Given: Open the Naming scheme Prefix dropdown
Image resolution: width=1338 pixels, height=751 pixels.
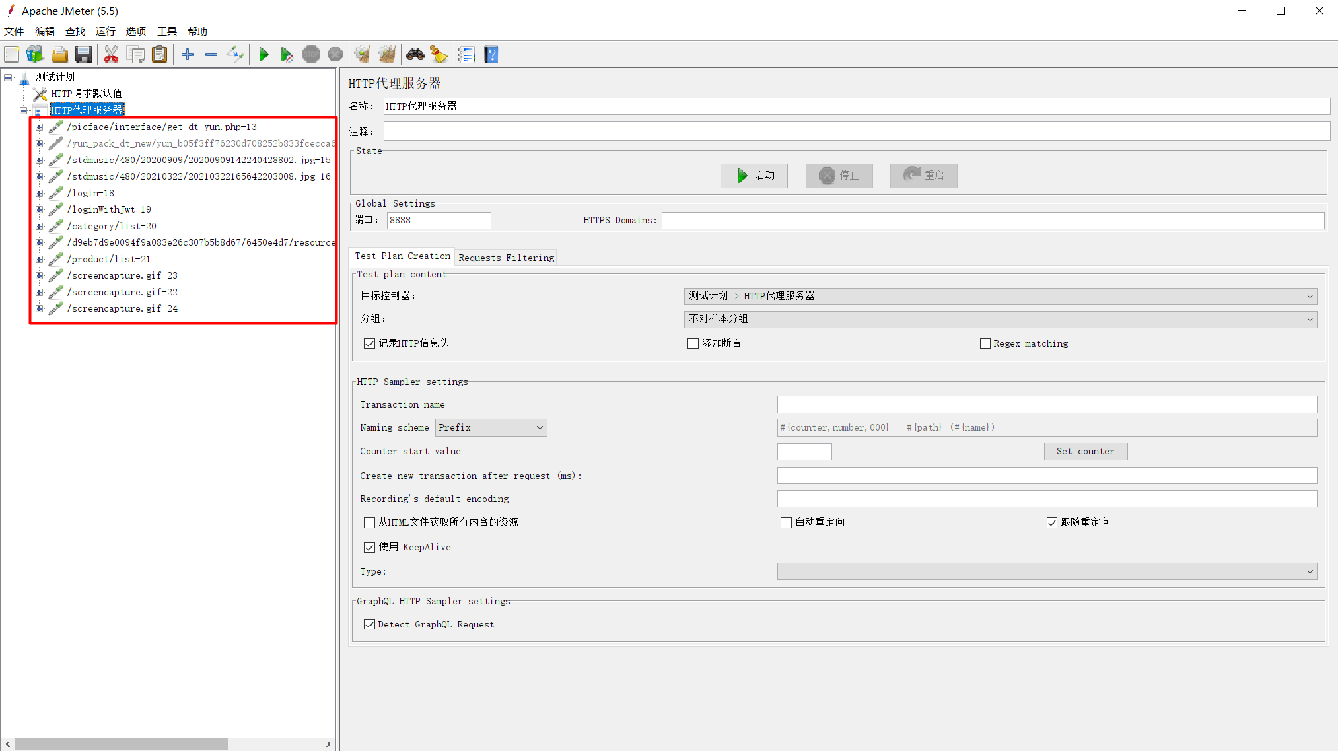Looking at the screenshot, I should [x=491, y=428].
